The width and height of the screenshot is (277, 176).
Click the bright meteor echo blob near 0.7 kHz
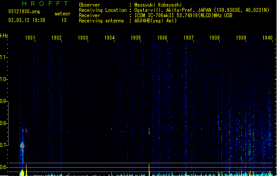[x=22, y=146]
